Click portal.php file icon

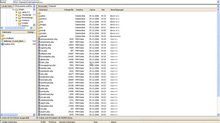coord(39,92)
